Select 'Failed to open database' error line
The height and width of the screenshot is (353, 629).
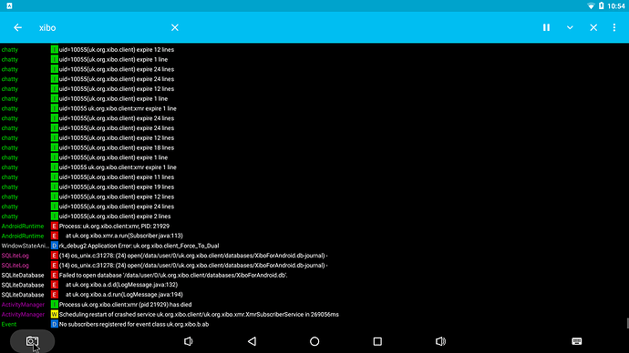click(x=173, y=275)
